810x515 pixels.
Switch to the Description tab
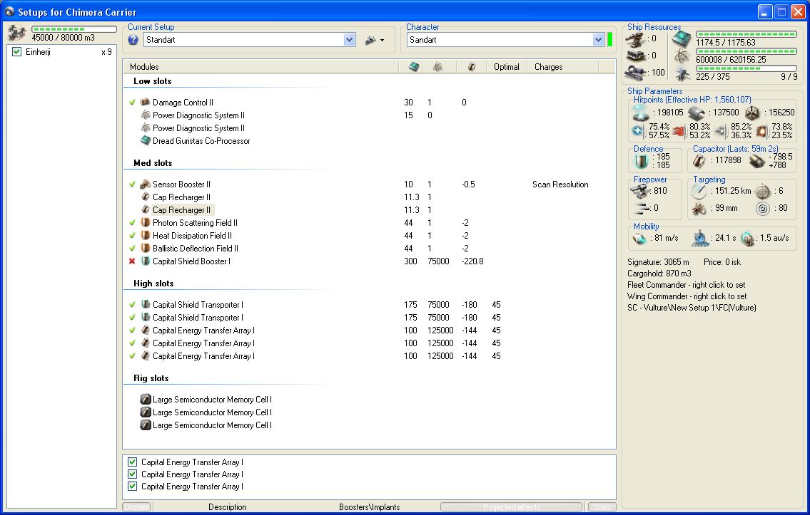[227, 507]
